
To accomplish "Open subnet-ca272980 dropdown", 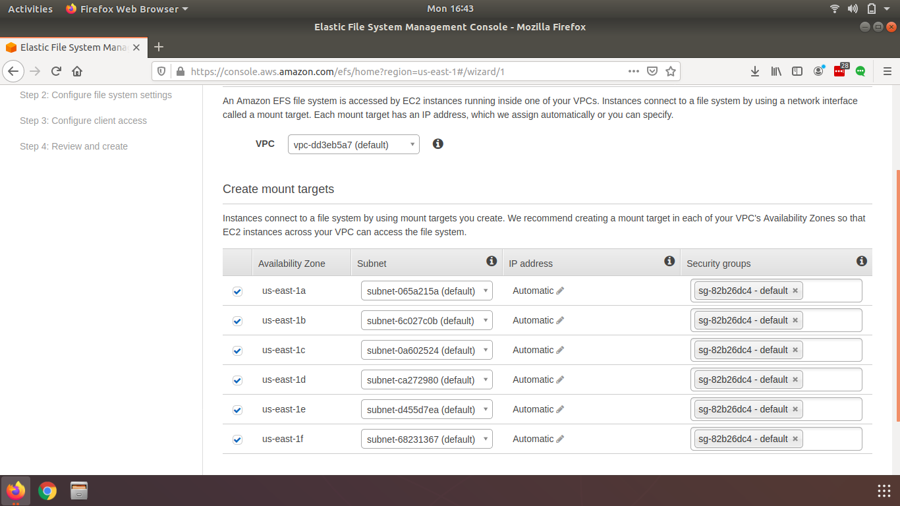I will click(427, 379).
